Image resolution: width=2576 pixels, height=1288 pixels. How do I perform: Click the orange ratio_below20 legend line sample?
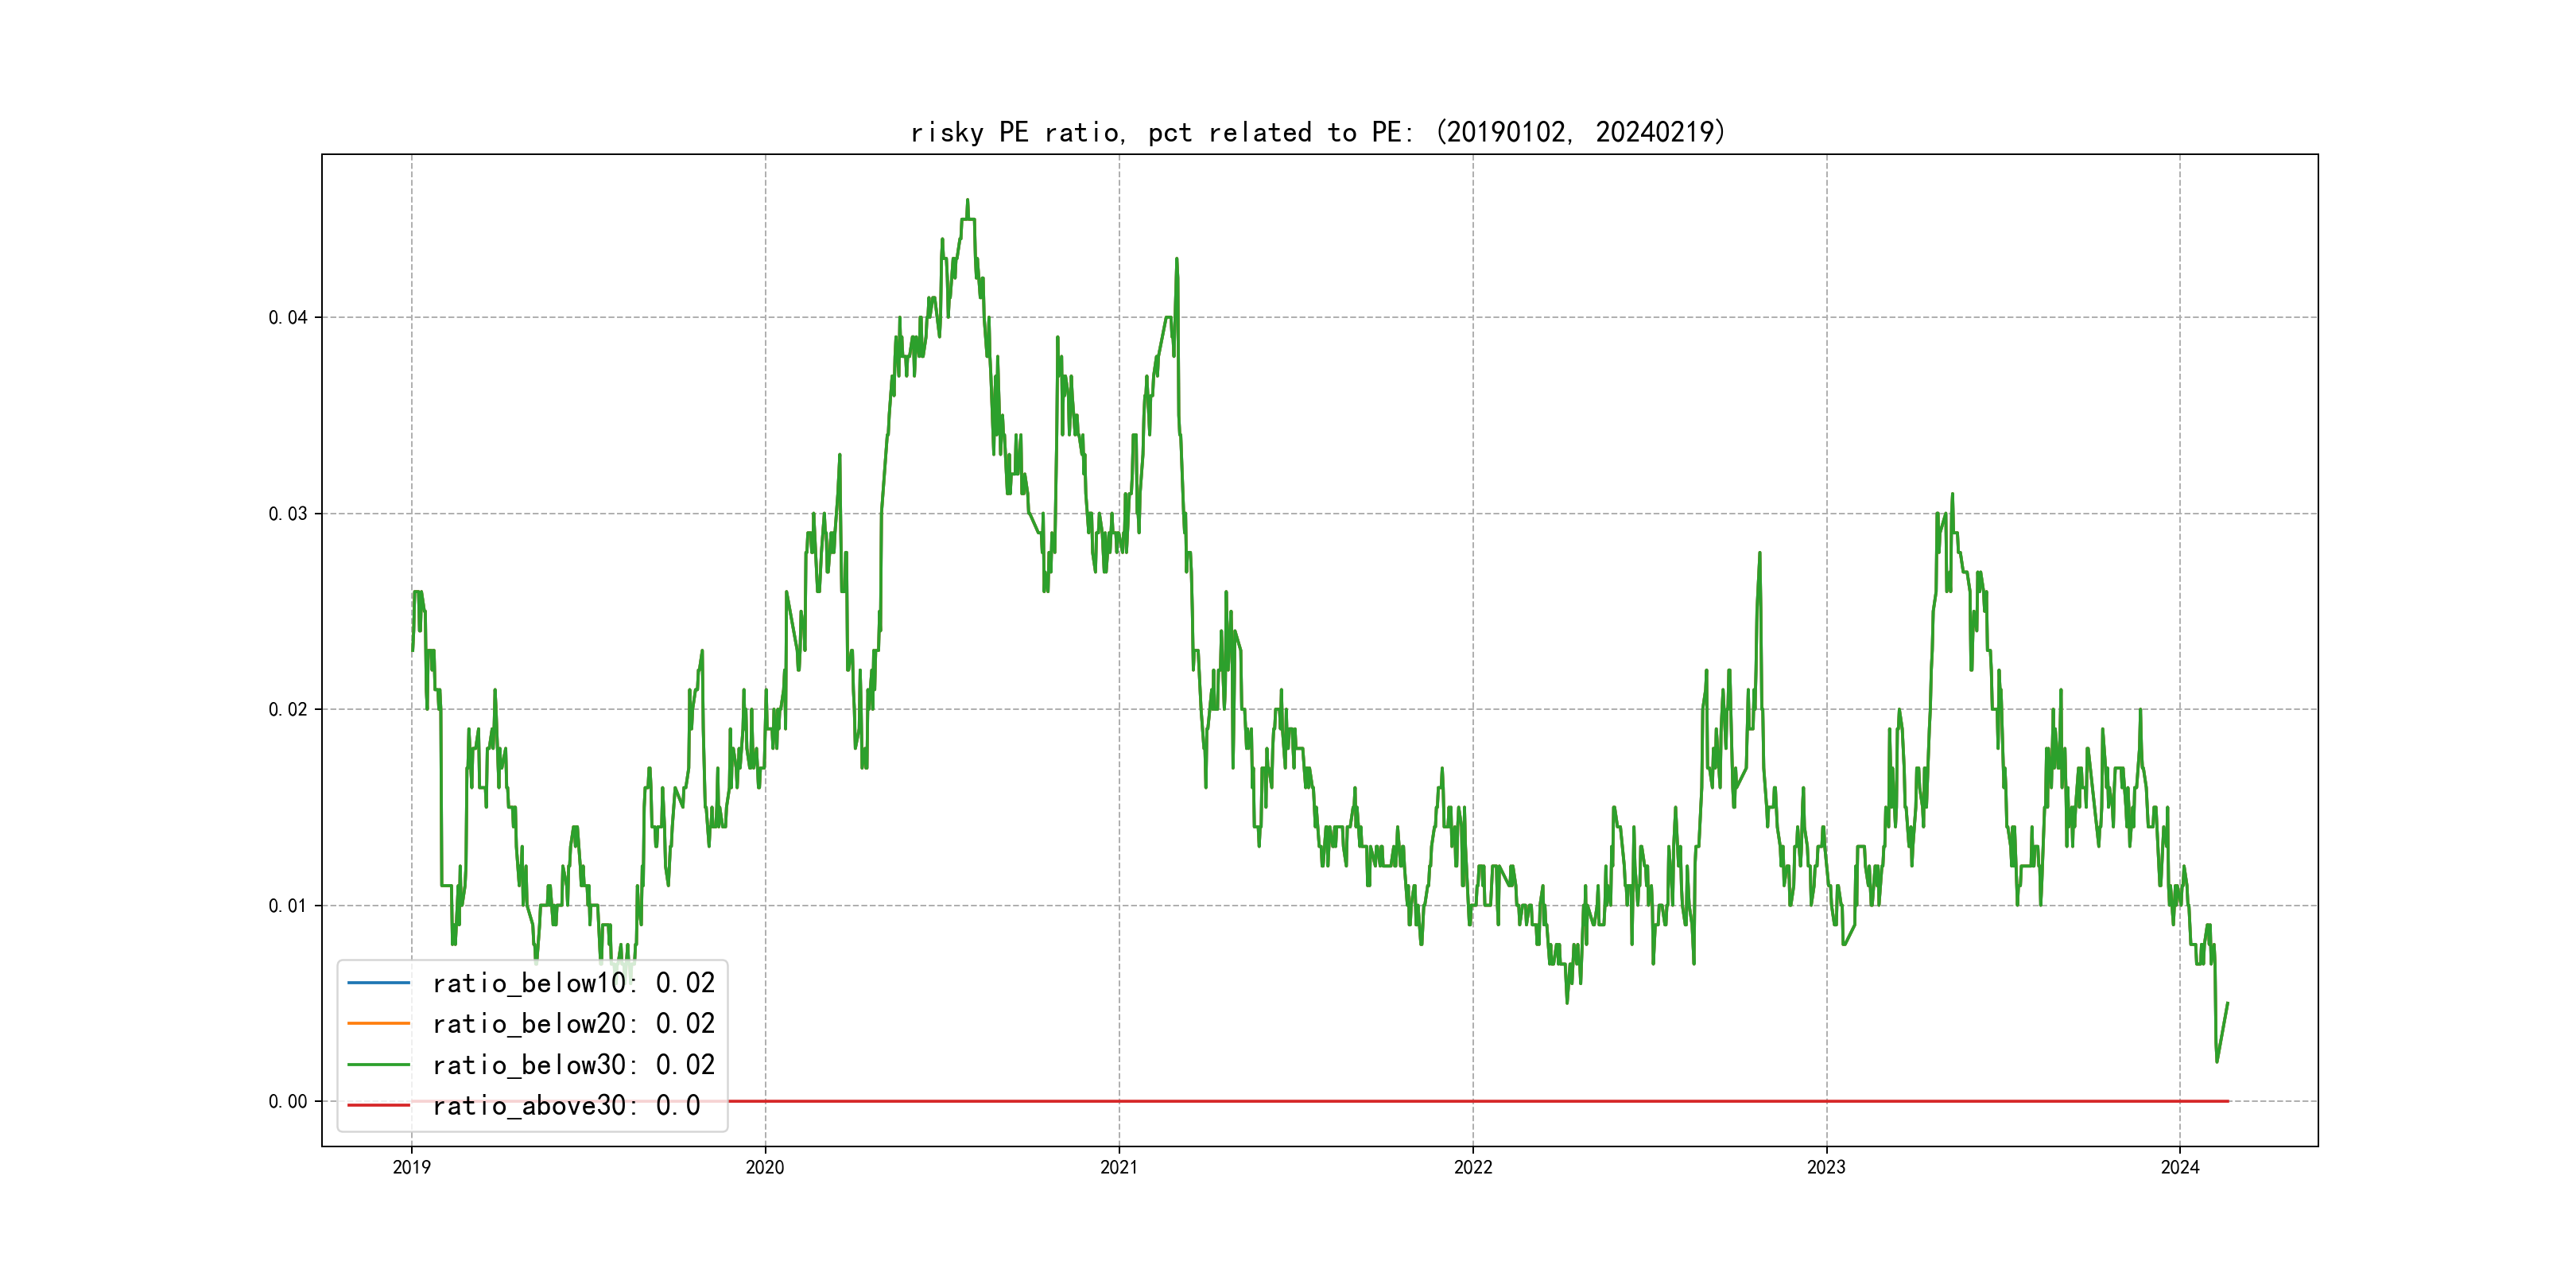[x=378, y=1024]
